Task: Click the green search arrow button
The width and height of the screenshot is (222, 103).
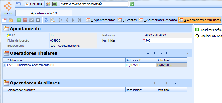Action: tap(132, 4)
